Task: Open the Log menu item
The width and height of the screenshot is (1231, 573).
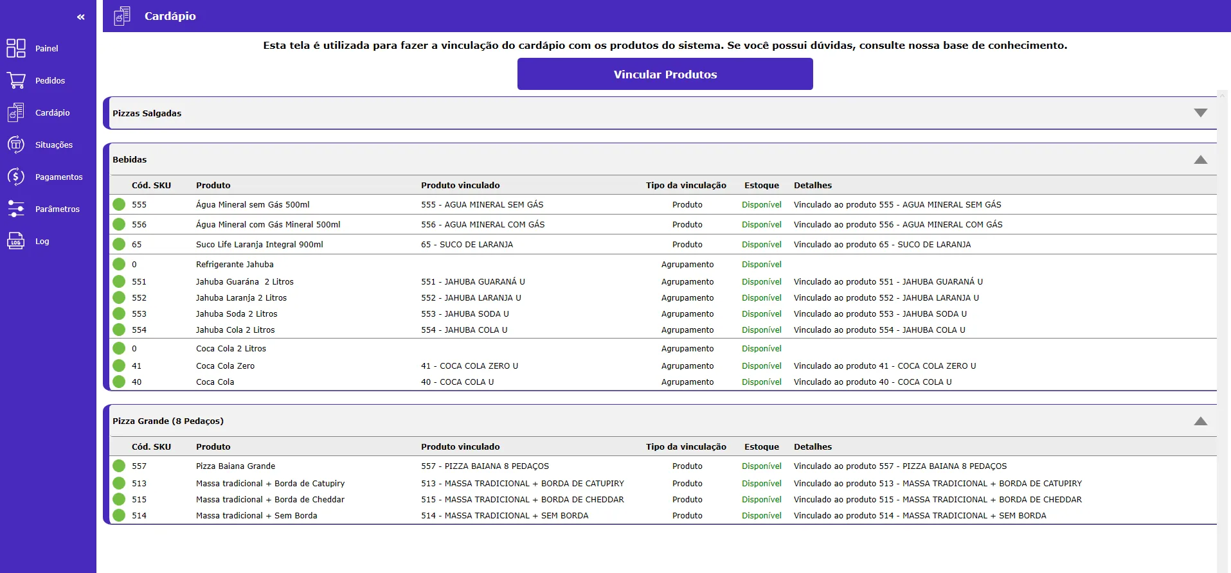Action: point(42,241)
